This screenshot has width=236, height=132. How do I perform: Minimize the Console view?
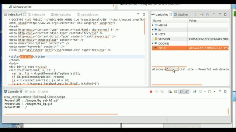click(220, 91)
